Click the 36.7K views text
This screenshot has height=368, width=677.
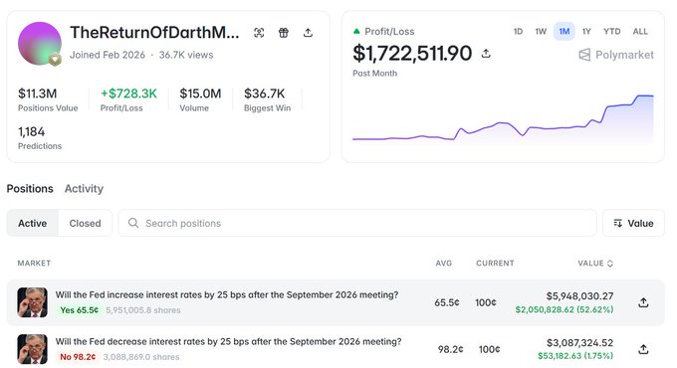click(185, 55)
